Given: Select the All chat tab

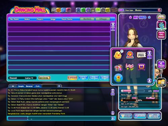Looking at the screenshot, I should (x=13, y=86).
